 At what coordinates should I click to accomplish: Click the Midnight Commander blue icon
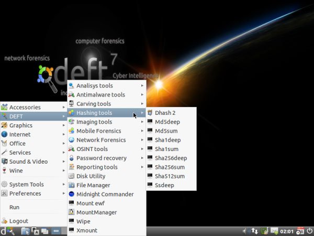[71, 194]
